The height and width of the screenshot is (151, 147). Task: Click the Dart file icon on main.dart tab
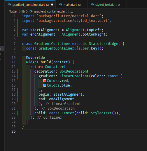(x=60, y=5)
